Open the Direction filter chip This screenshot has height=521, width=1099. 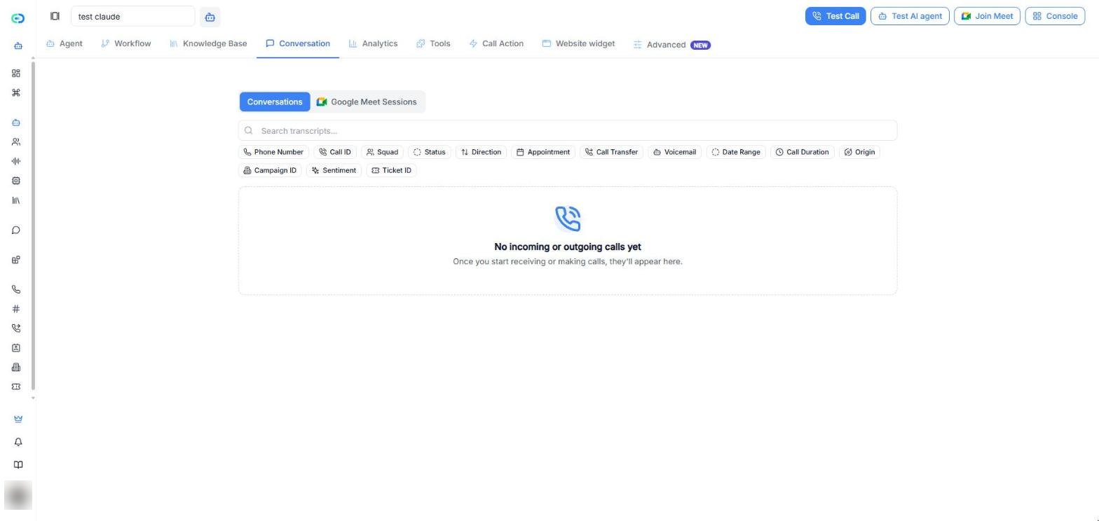coord(481,152)
